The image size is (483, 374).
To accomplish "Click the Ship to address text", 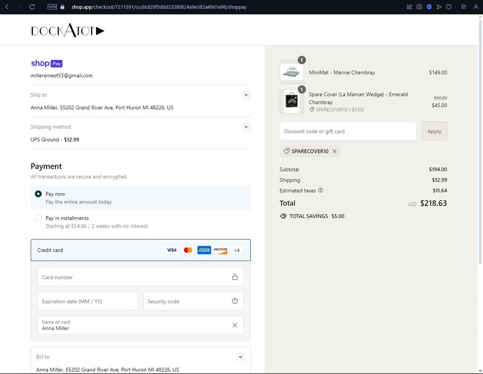I will click(x=102, y=108).
